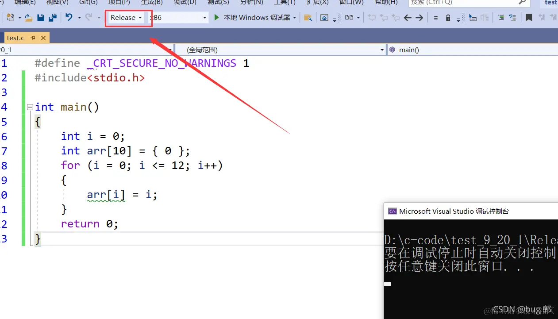Click the #include<stdio.h> line

[x=90, y=78]
